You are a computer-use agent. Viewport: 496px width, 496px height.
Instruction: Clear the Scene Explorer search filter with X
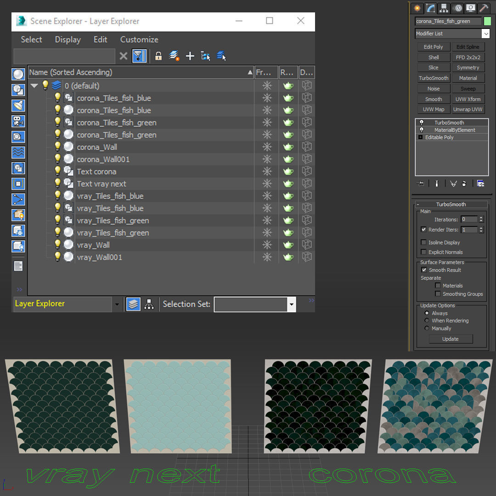124,56
